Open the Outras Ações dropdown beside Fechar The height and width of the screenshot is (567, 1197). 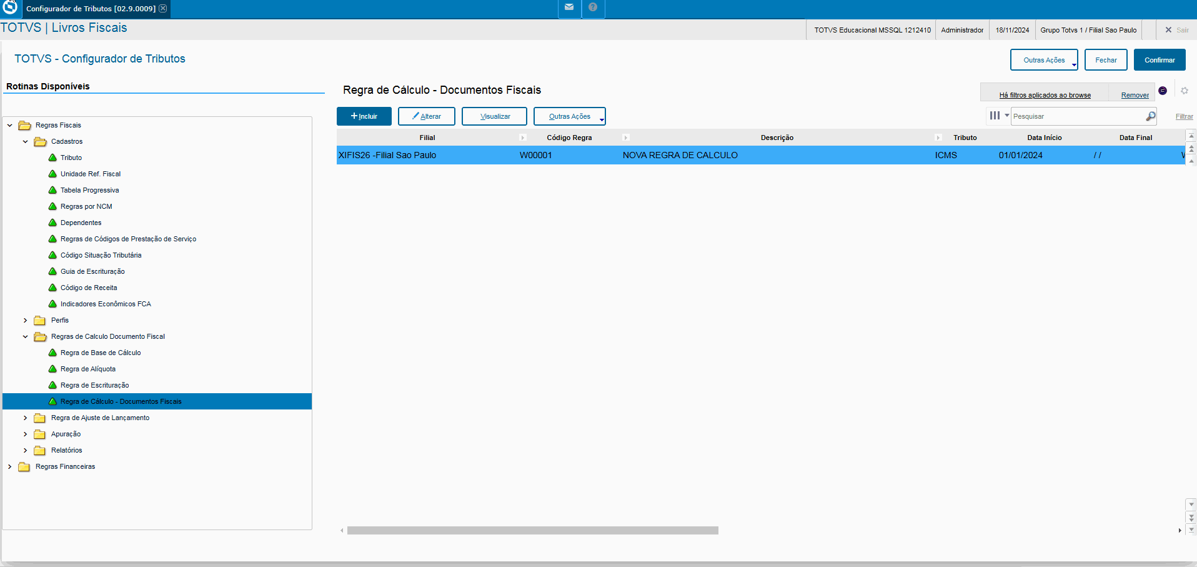coord(1044,60)
